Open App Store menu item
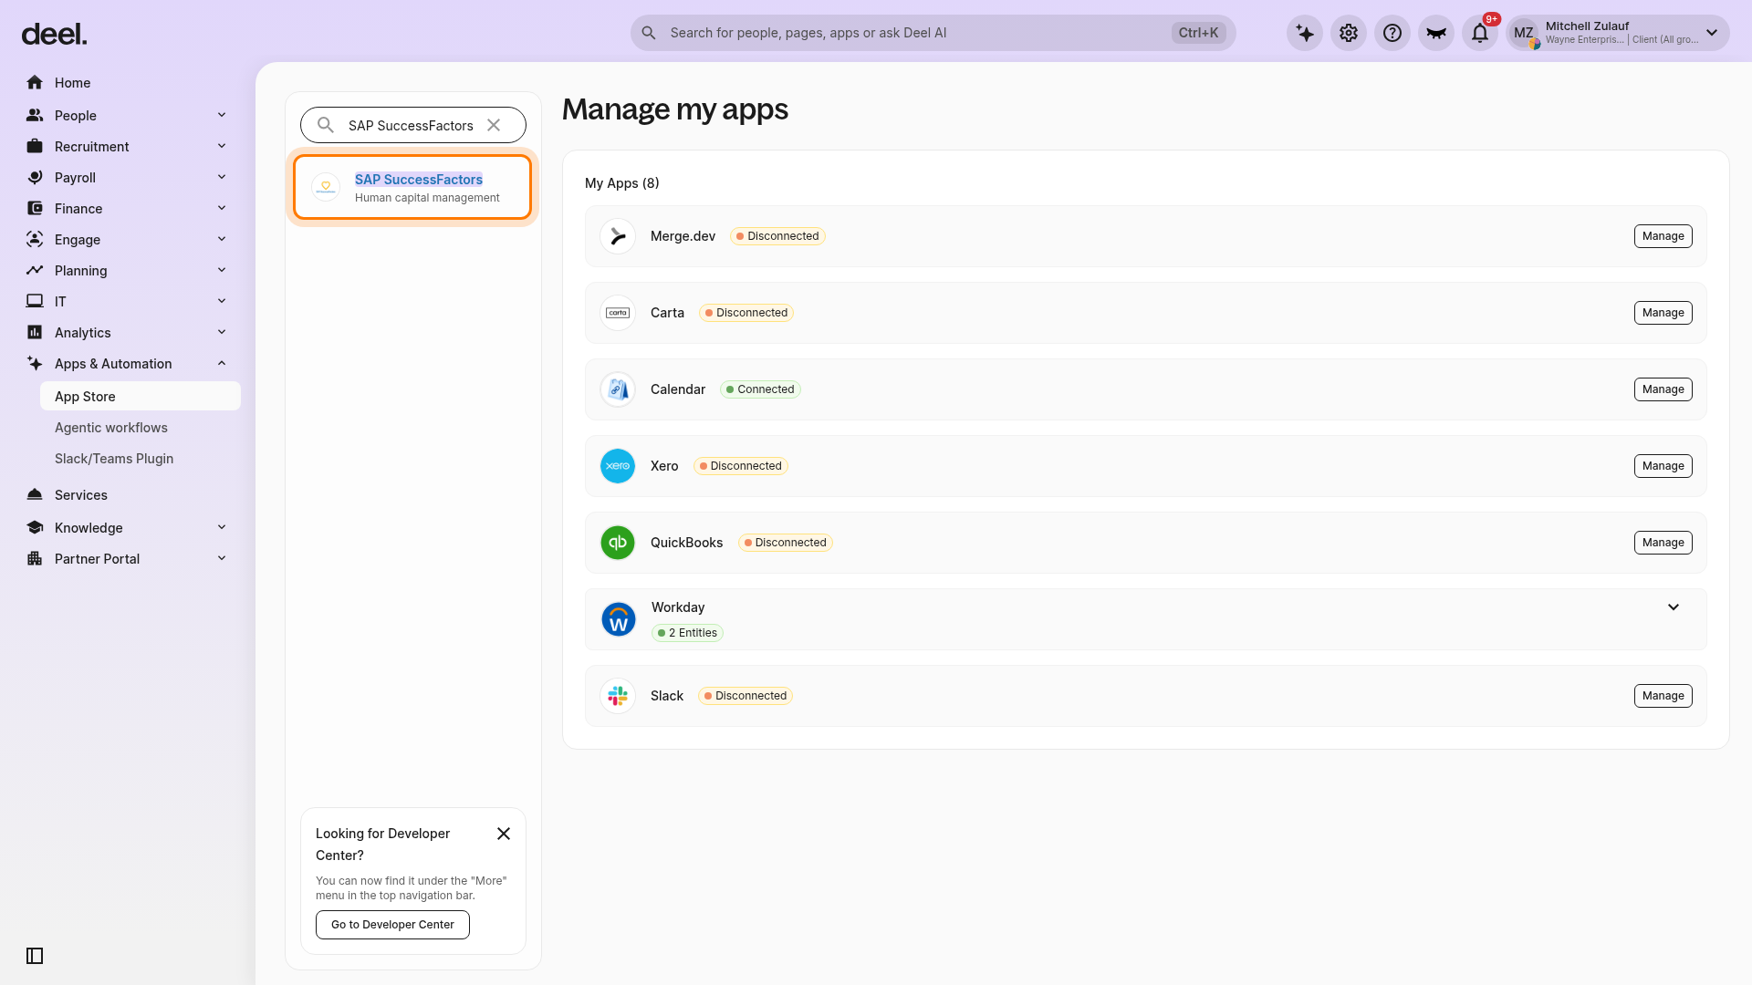 coord(141,397)
